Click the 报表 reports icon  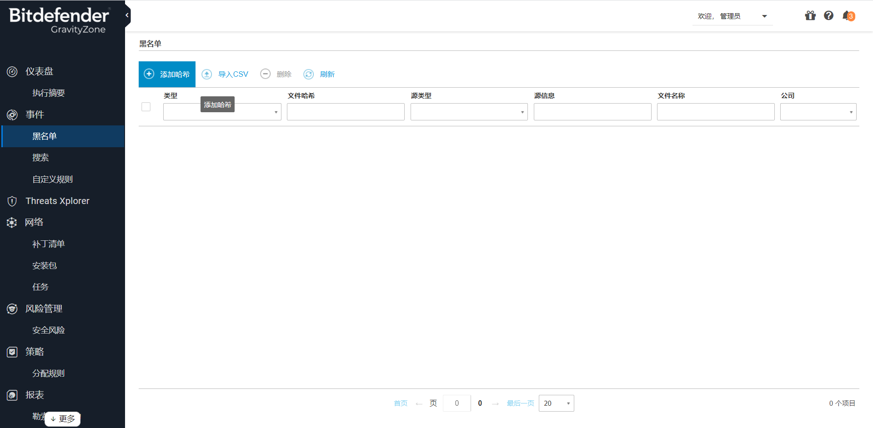click(x=12, y=395)
